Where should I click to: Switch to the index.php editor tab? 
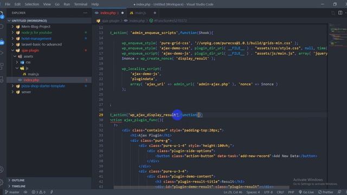[110, 13]
